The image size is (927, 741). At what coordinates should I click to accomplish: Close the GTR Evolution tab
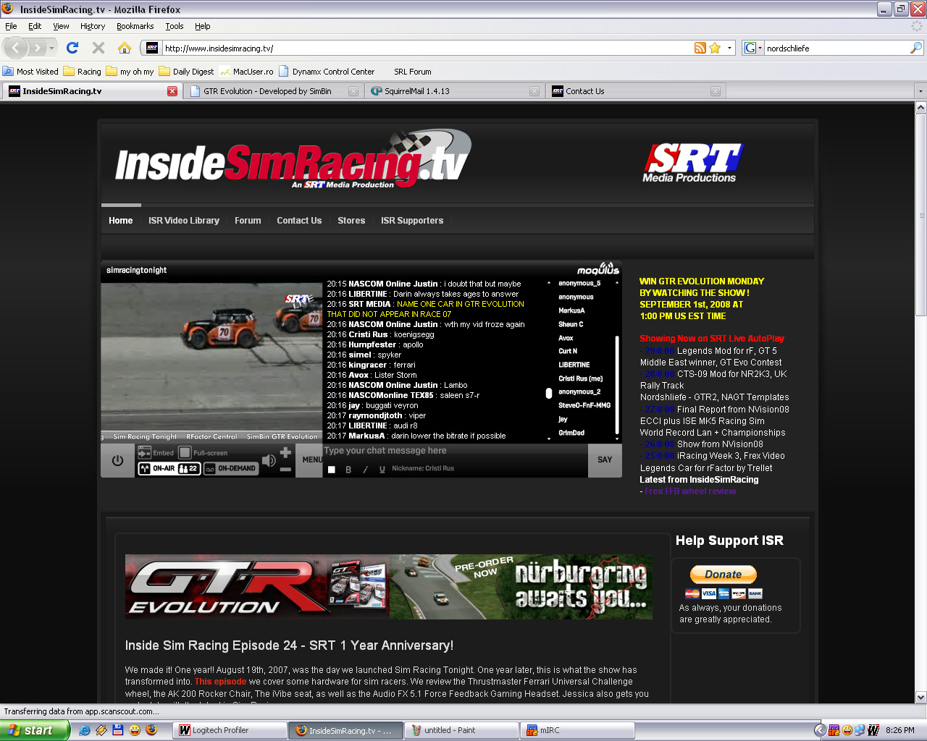coord(353,91)
